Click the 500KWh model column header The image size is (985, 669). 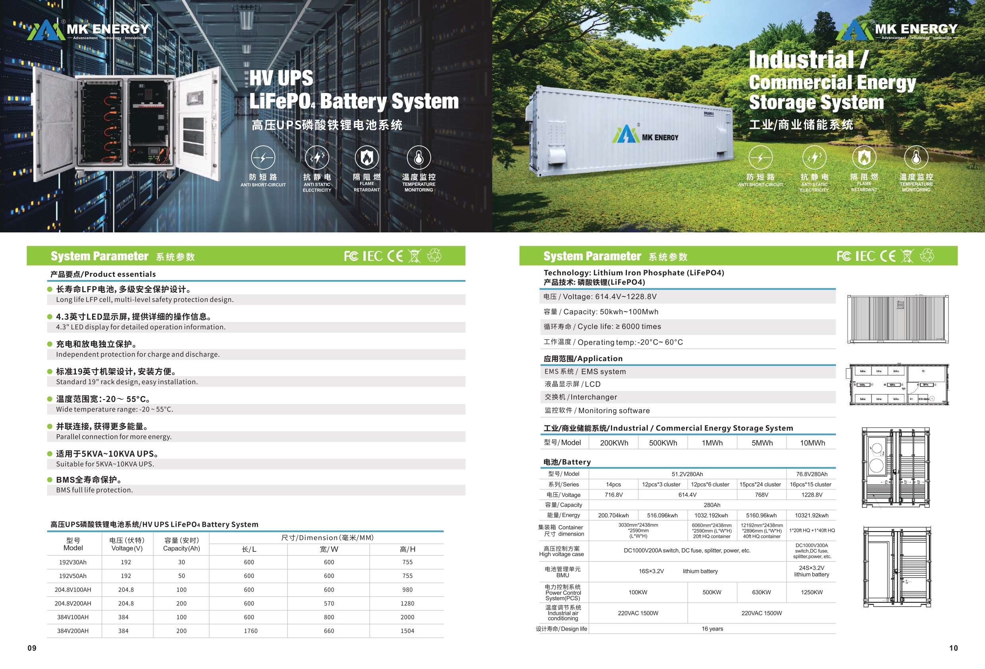tap(663, 443)
